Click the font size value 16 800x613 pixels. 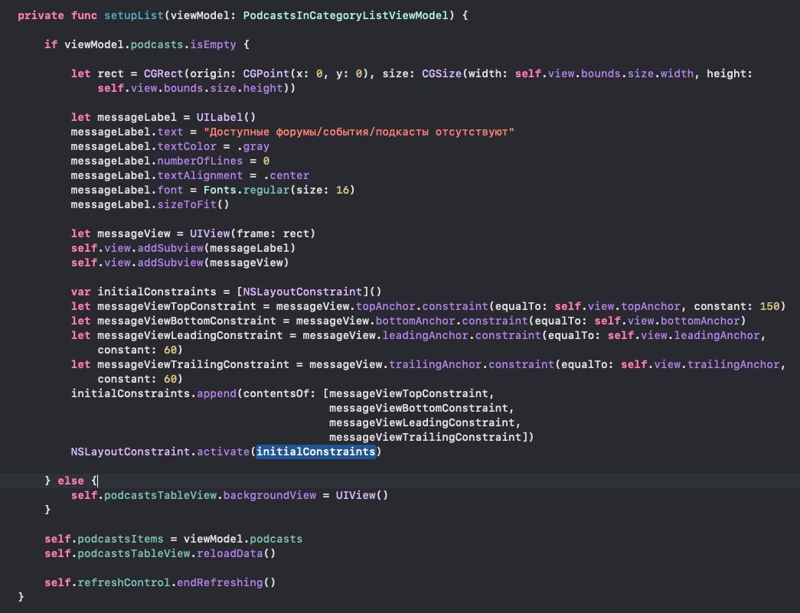coord(342,190)
